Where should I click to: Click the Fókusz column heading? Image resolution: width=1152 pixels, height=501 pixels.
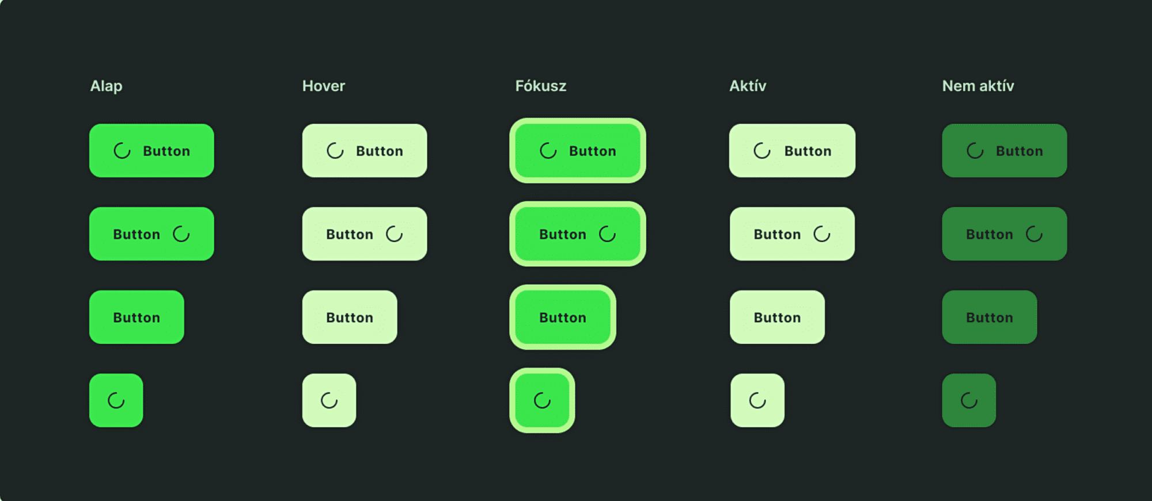click(541, 86)
